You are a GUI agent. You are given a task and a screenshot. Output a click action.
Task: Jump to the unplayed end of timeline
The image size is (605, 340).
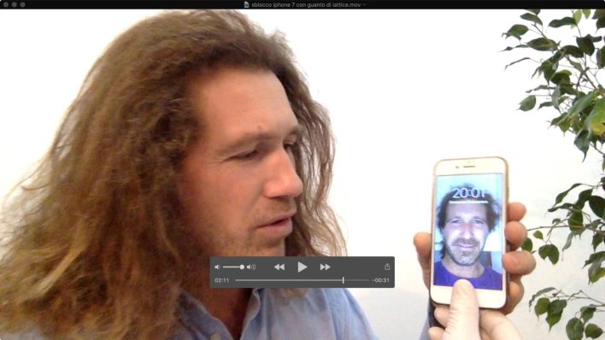(356, 280)
